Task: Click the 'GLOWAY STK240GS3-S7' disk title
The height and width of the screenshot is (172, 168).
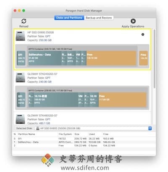Action: [42, 74]
